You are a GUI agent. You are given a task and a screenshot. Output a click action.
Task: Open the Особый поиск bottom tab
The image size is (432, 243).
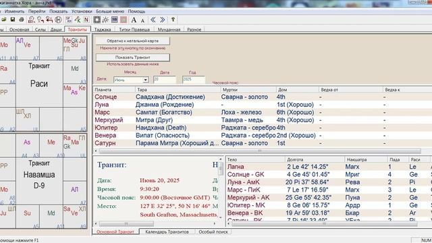coord(213,232)
